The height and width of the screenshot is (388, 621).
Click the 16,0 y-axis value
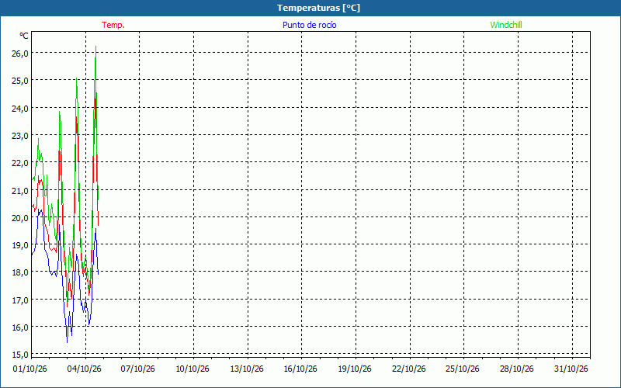tap(20, 327)
